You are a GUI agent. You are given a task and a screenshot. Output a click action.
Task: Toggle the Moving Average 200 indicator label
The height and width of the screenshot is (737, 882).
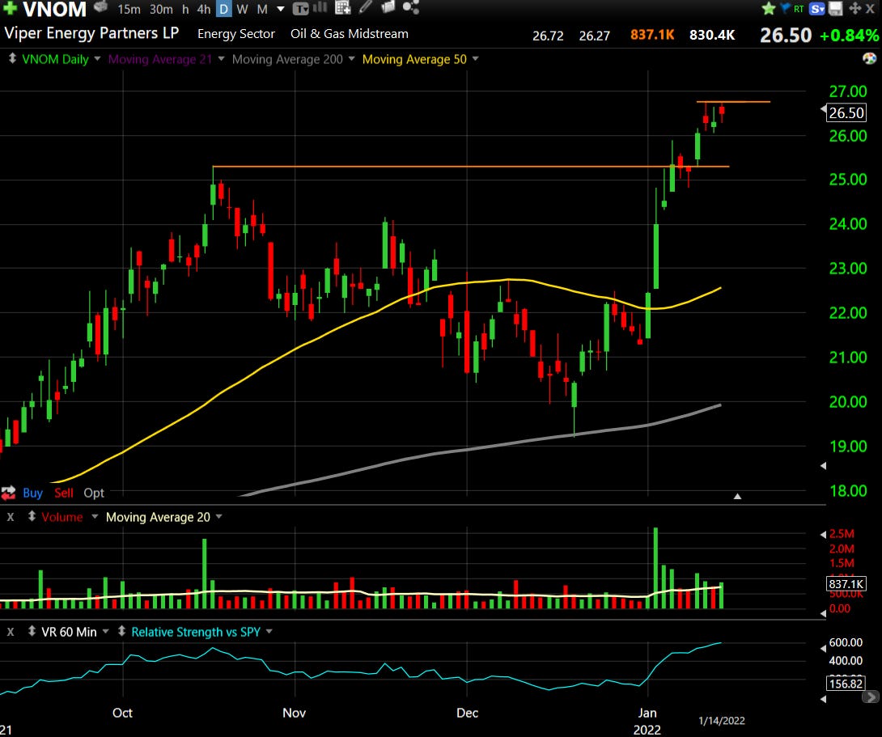[x=287, y=59]
